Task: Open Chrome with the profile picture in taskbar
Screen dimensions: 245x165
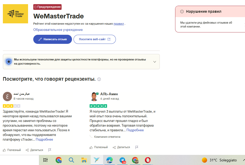Action: coord(135,160)
